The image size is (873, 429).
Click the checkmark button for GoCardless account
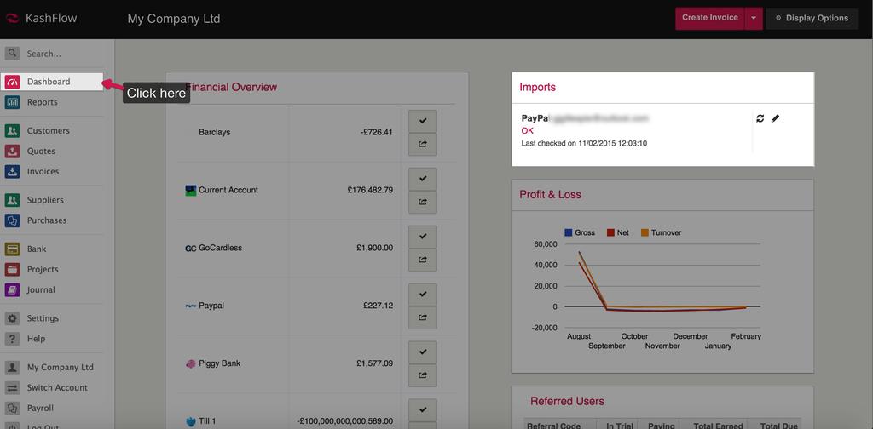click(423, 237)
